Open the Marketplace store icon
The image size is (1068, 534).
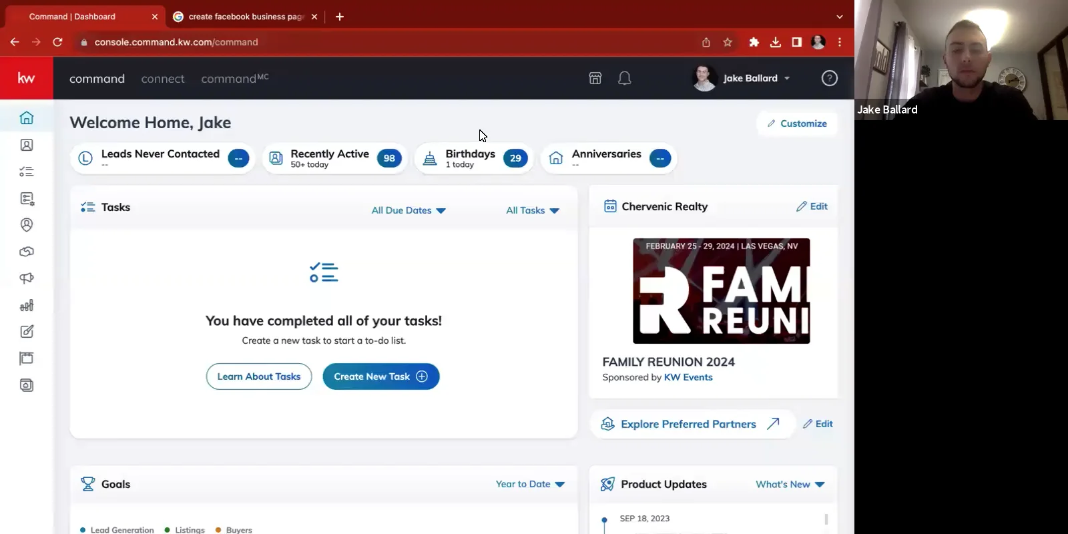(x=595, y=78)
